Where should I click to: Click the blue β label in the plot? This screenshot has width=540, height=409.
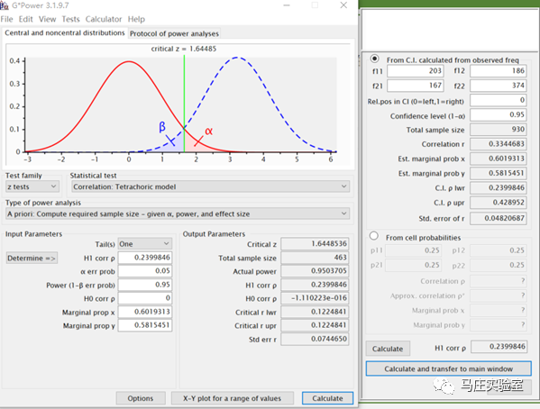(162, 127)
